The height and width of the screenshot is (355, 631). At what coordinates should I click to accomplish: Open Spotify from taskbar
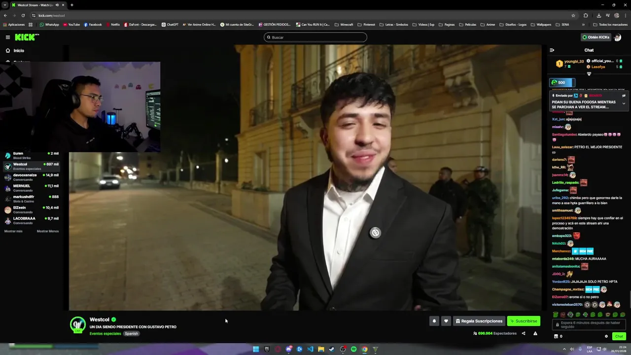pos(353,349)
